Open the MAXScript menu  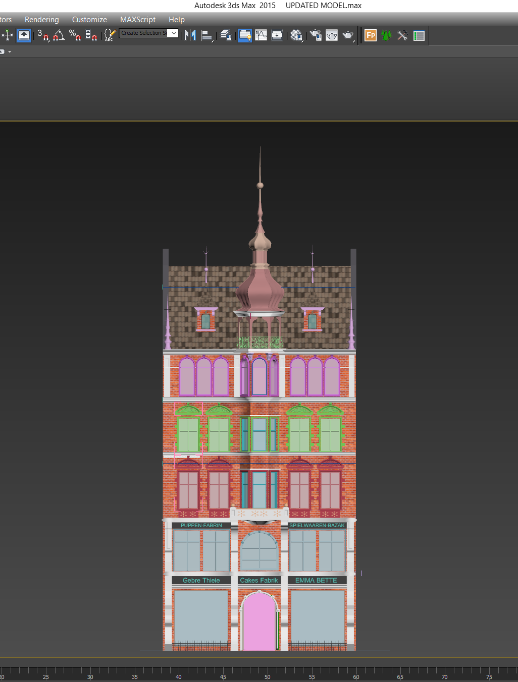138,20
